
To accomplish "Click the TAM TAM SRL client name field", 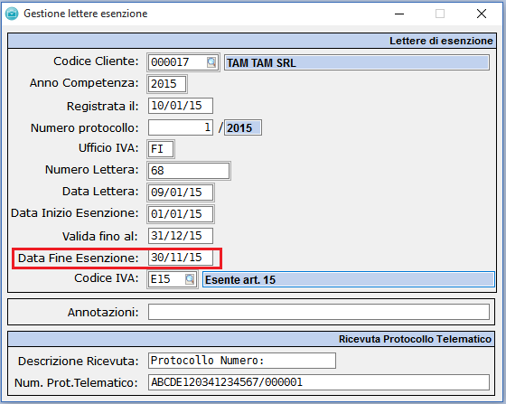I will pos(357,62).
